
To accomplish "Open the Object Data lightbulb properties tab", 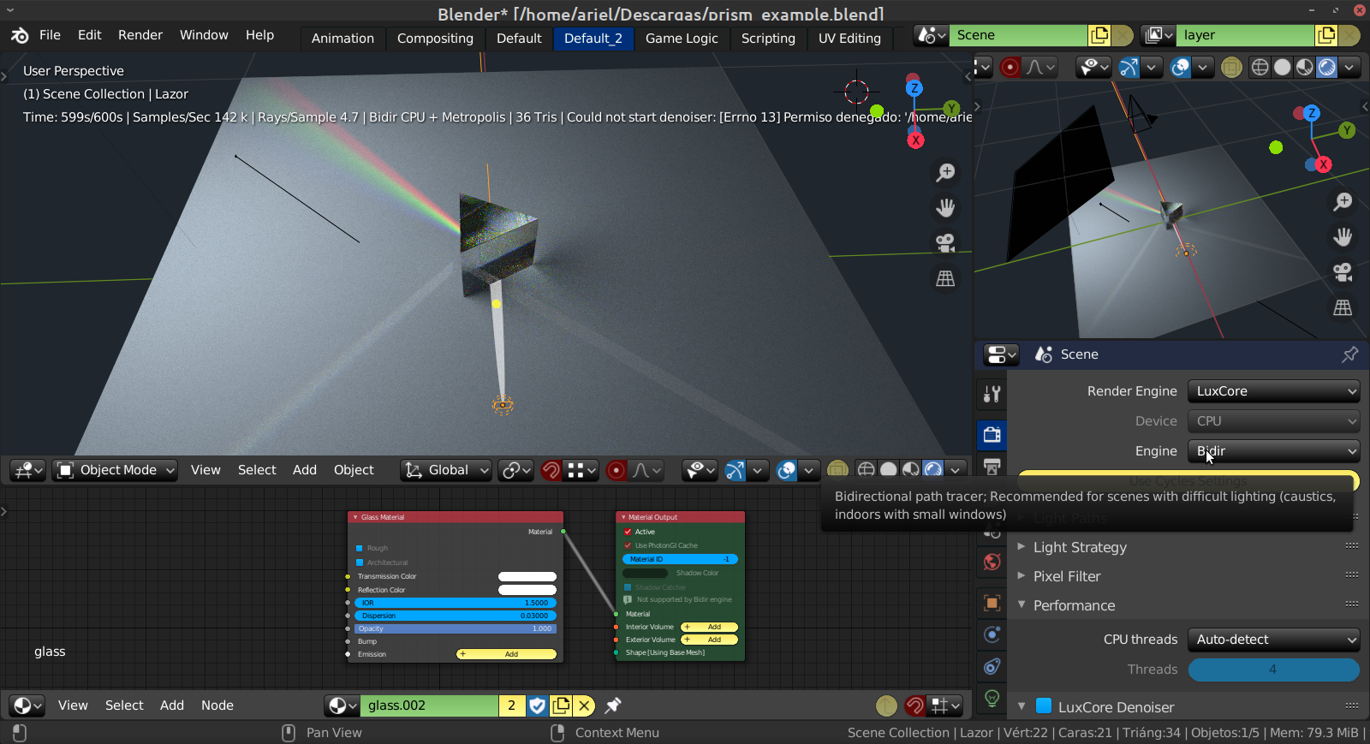I will (x=992, y=699).
